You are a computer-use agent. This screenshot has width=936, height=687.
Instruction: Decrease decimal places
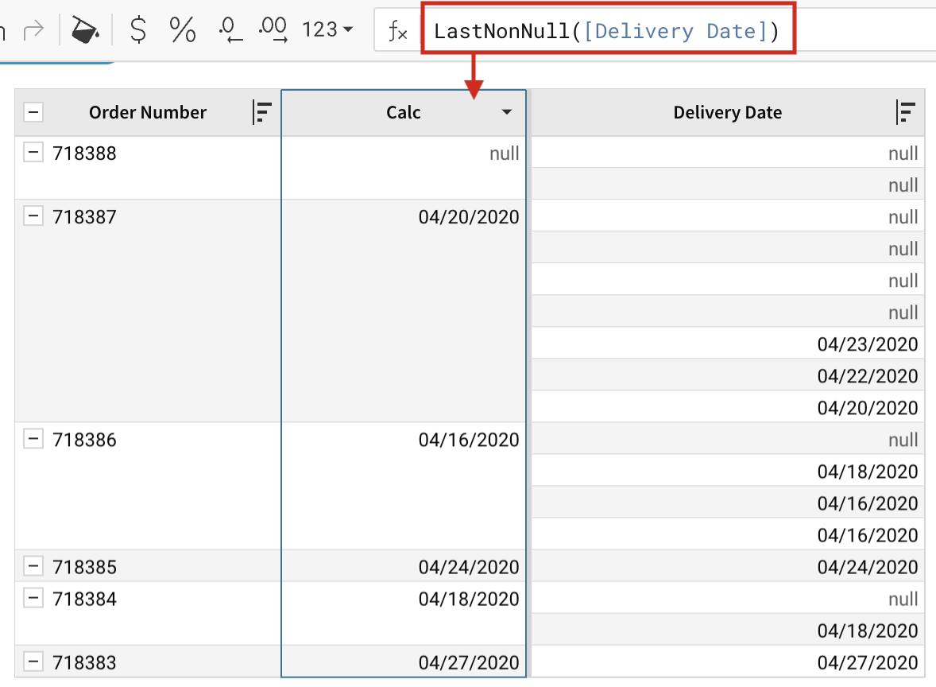(x=230, y=31)
